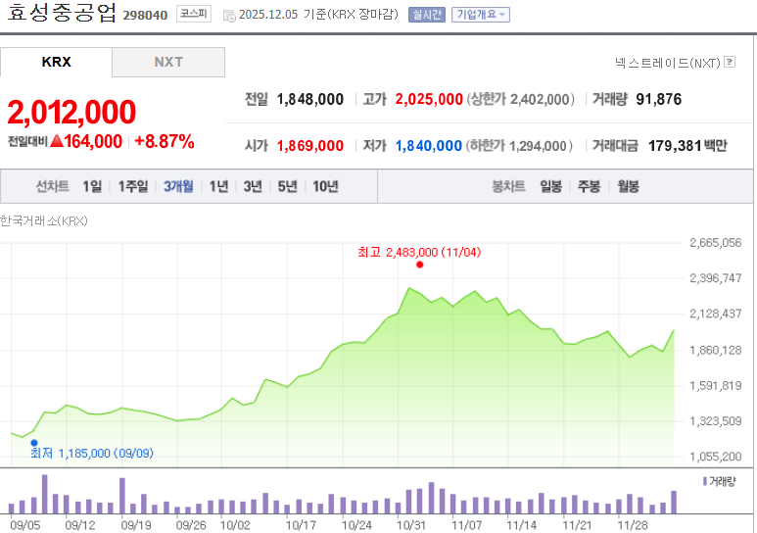Click the blue 최저 low point marker
The image size is (757, 533).
click(34, 443)
